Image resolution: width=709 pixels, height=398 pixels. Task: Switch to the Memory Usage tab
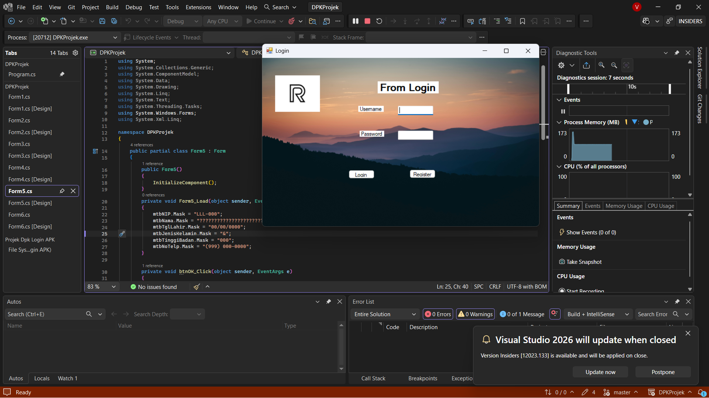click(624, 206)
